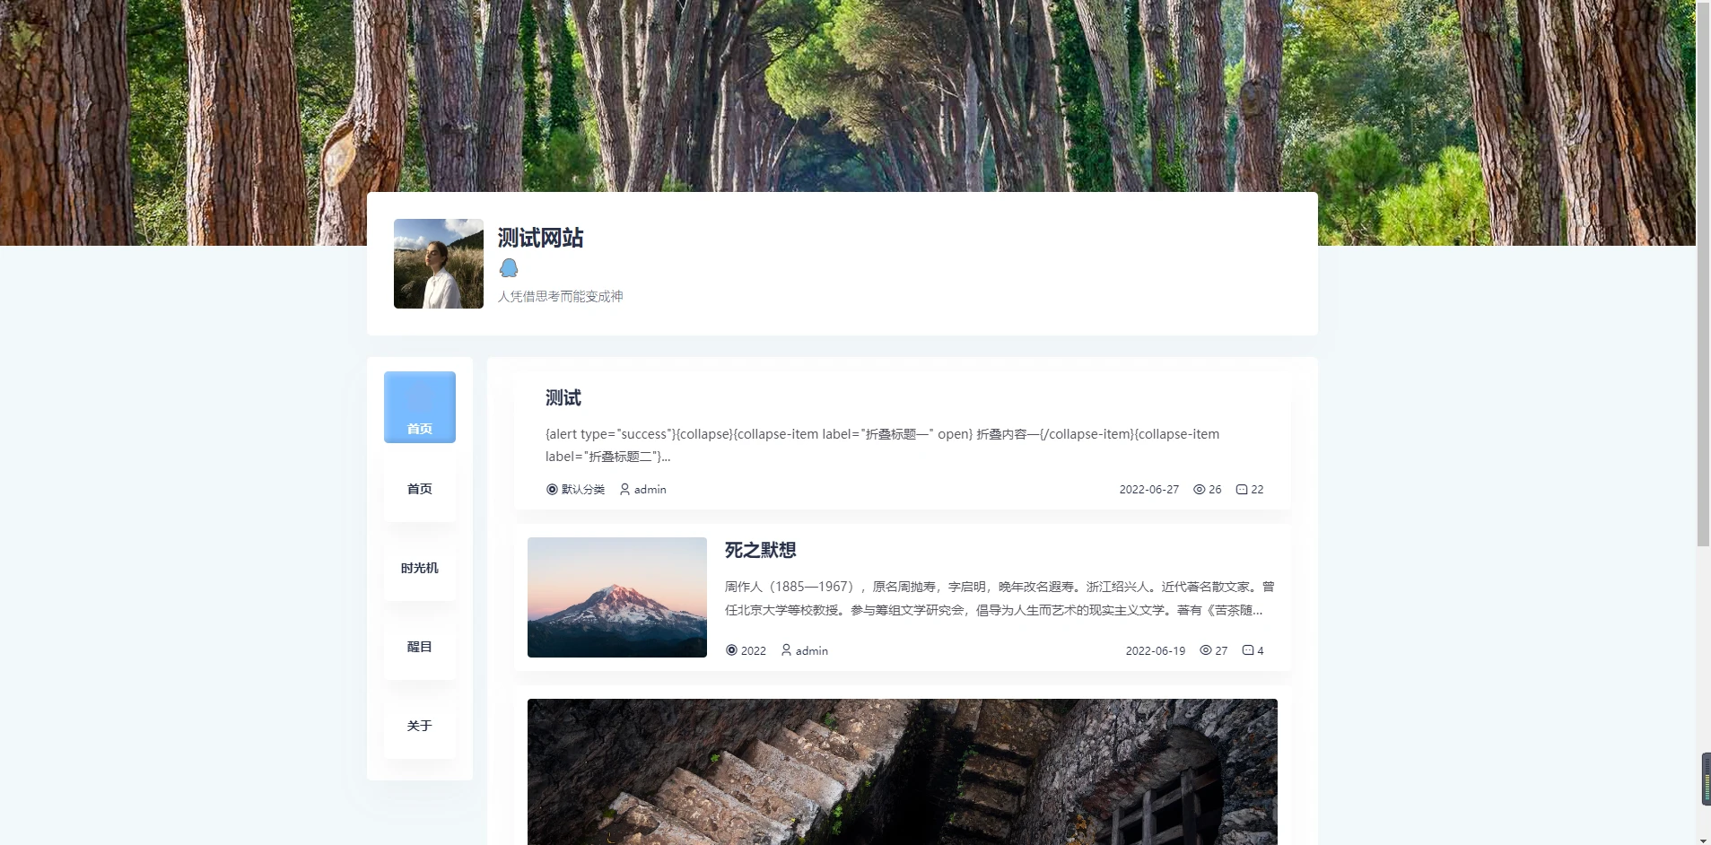The width and height of the screenshot is (1711, 845).
Task: Select the white 首页 sidebar item
Action: coord(420,489)
